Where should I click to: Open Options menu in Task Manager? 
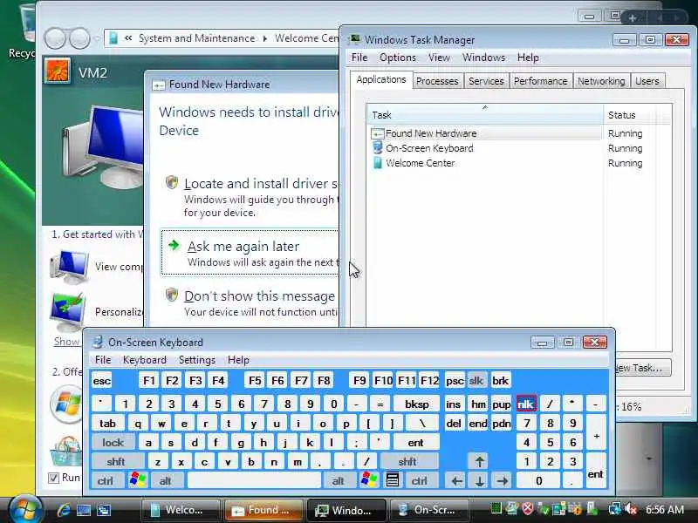[398, 58]
